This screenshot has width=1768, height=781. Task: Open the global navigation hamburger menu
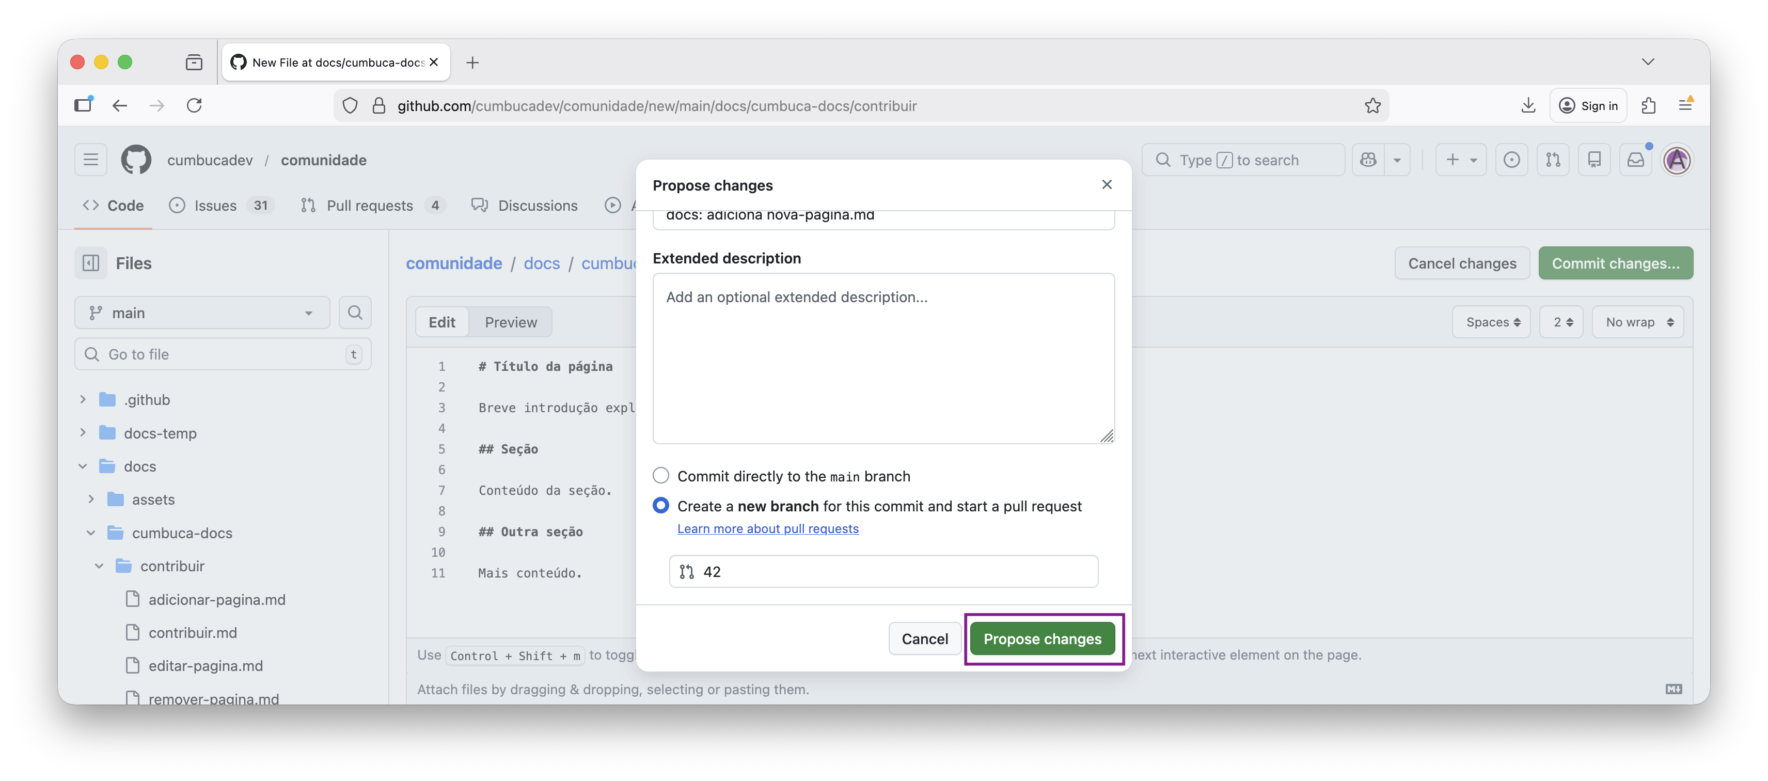pos(90,160)
